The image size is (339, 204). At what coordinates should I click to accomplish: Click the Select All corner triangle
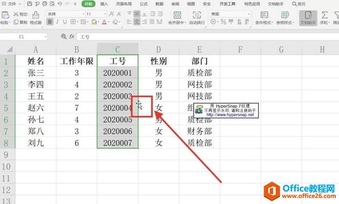[x=9, y=49]
